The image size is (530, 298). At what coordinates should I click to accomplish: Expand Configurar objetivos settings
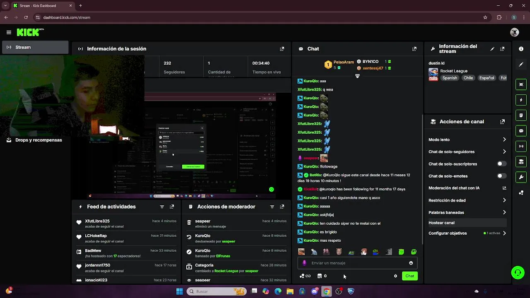504,233
